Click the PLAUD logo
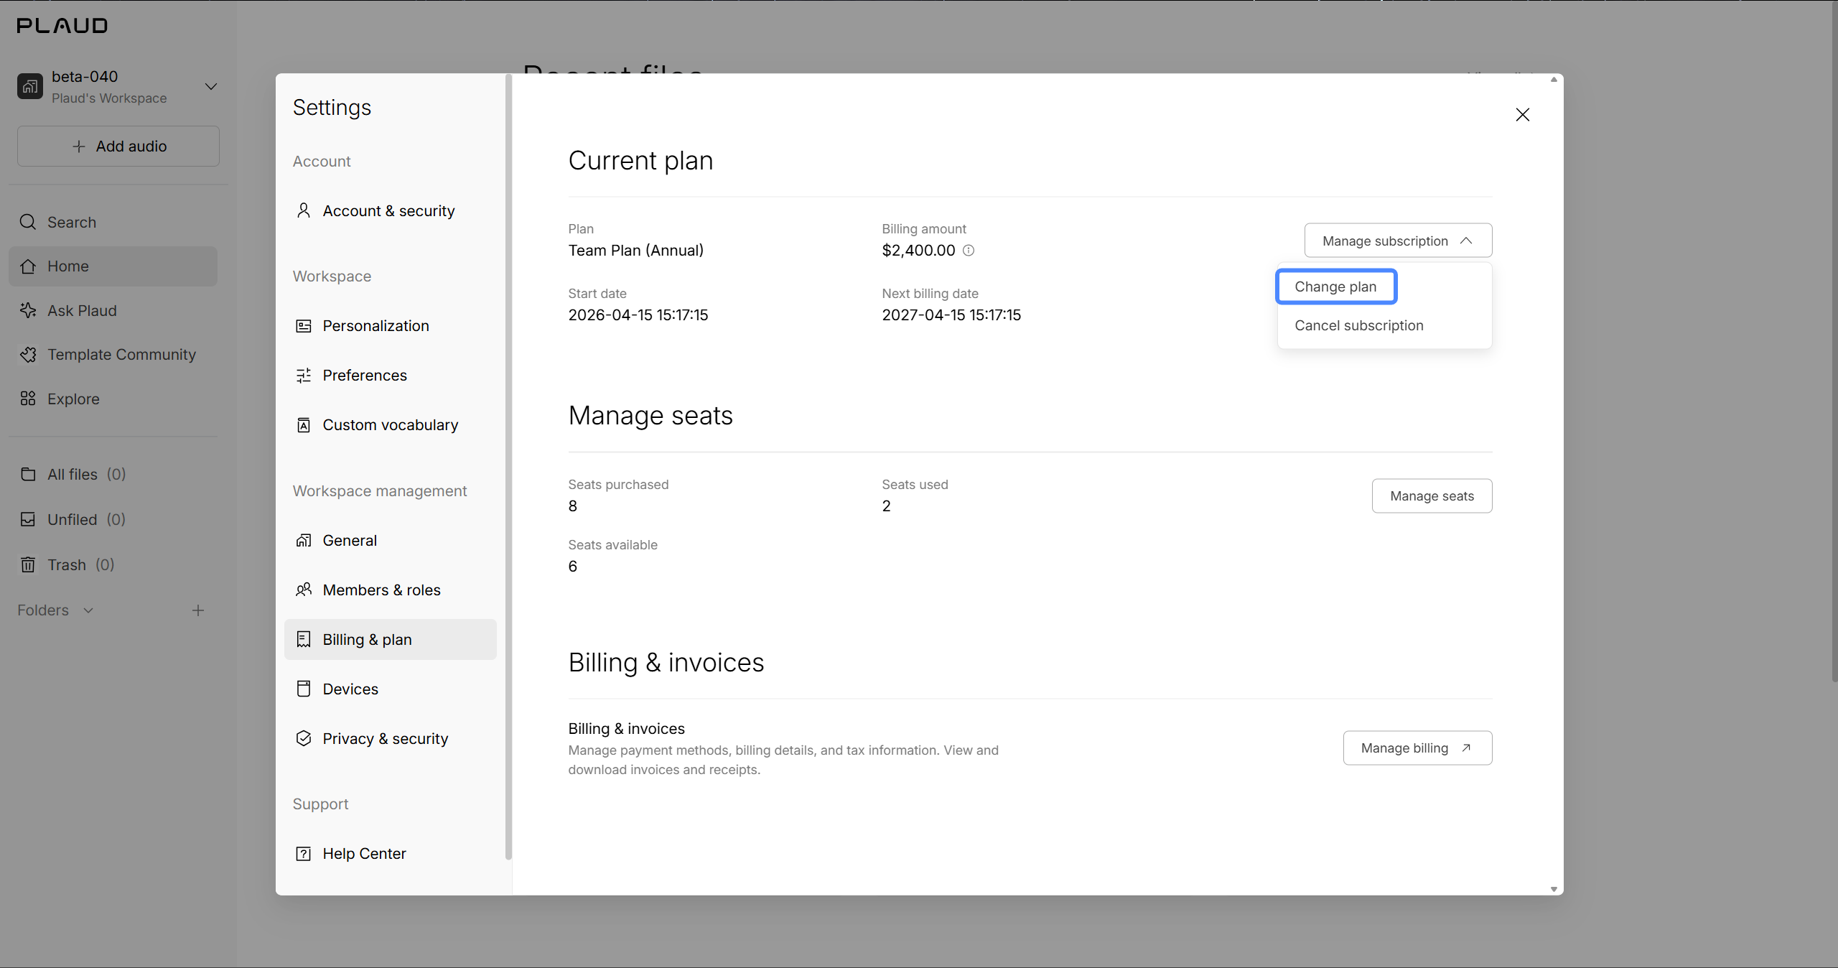 (x=62, y=26)
